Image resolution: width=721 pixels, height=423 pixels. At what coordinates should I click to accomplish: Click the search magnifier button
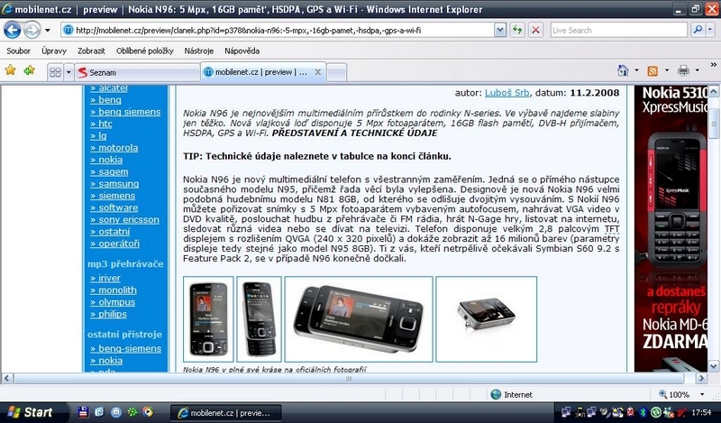698,31
